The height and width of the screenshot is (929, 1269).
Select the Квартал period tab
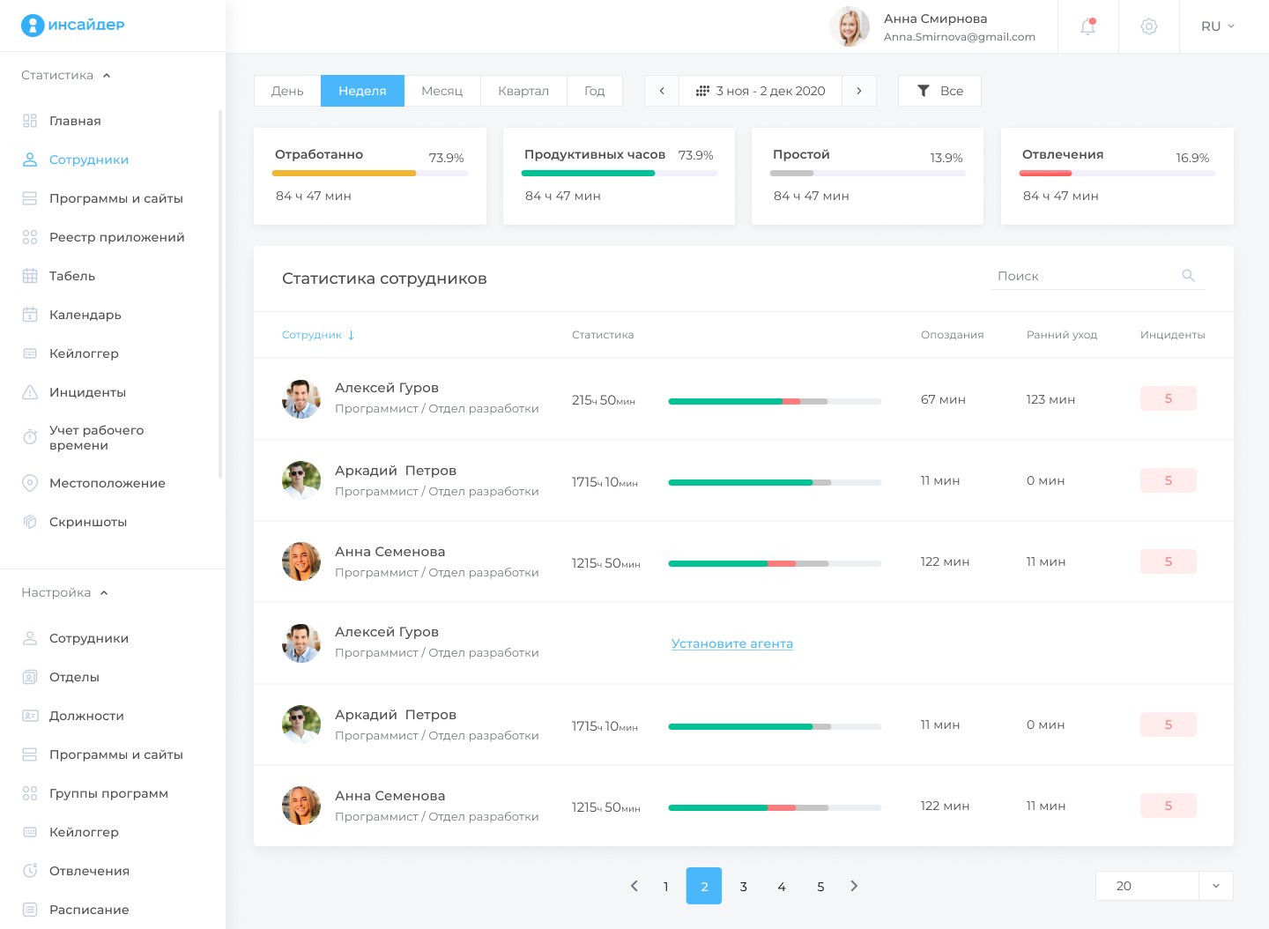(x=523, y=91)
